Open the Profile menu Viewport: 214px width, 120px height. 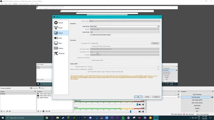tap(15, 4)
